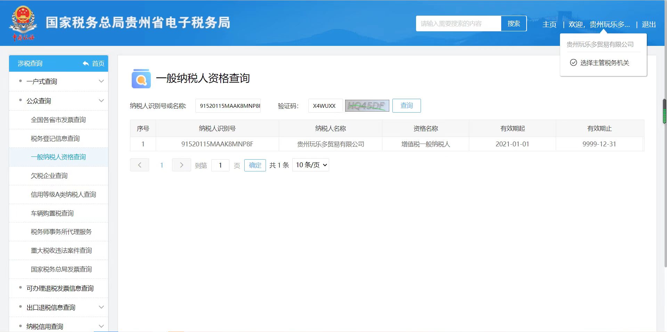Go to previous page with left arrow
Screen dimensions: 667x332
[x=139, y=165]
